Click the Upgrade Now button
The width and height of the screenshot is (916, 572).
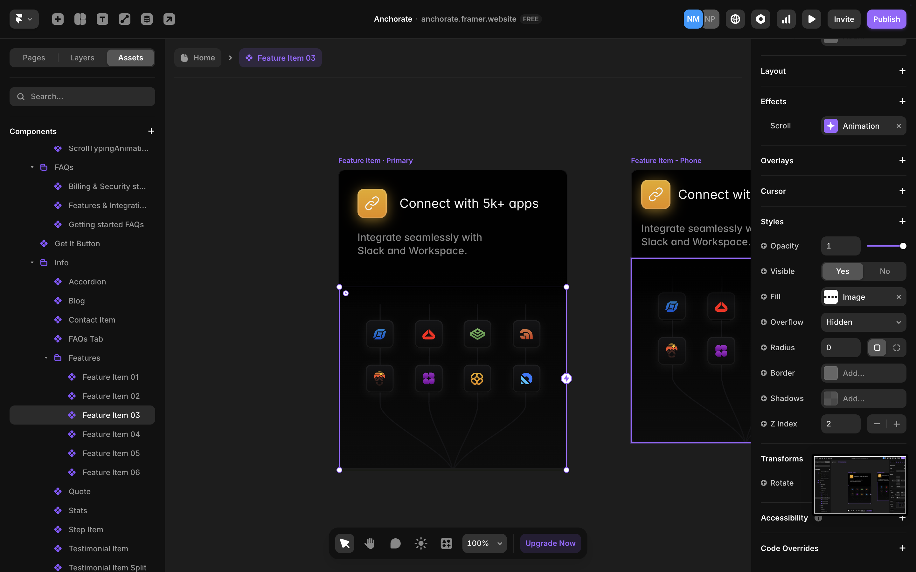coord(550,543)
